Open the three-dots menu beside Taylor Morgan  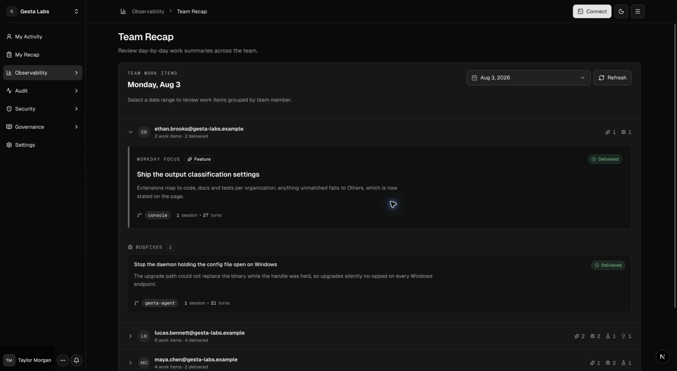pos(63,360)
